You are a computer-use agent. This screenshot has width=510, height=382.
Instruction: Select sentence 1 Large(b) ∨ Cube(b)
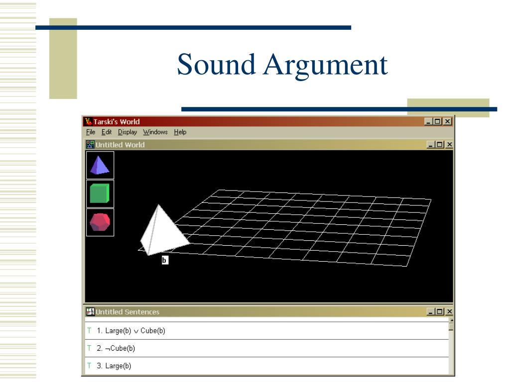pos(267,331)
